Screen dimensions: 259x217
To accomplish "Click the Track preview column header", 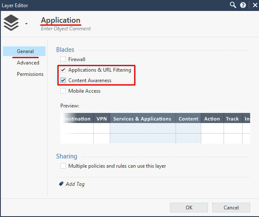I will coord(233,118).
